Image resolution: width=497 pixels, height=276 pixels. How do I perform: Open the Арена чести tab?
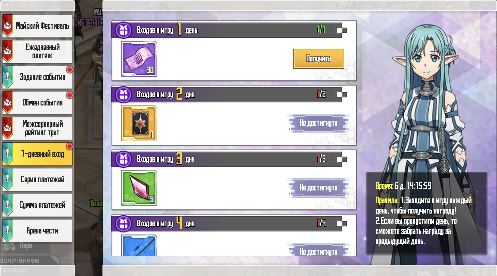(37, 231)
